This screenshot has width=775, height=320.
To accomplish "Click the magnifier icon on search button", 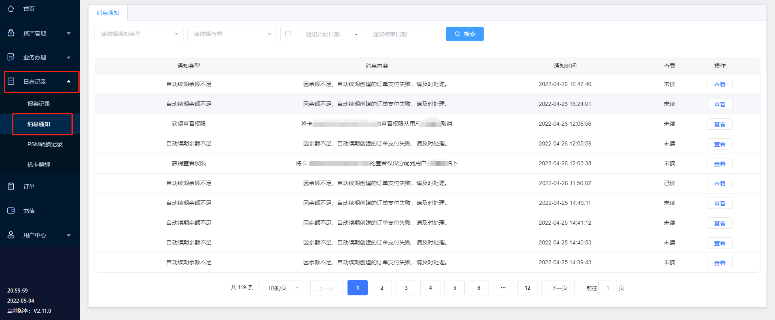I will [457, 34].
